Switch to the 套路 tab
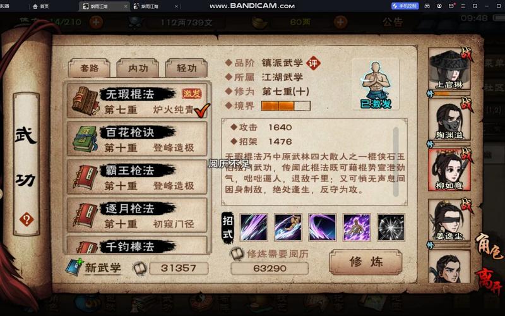Image resolution: width=505 pixels, height=316 pixels. (89, 68)
